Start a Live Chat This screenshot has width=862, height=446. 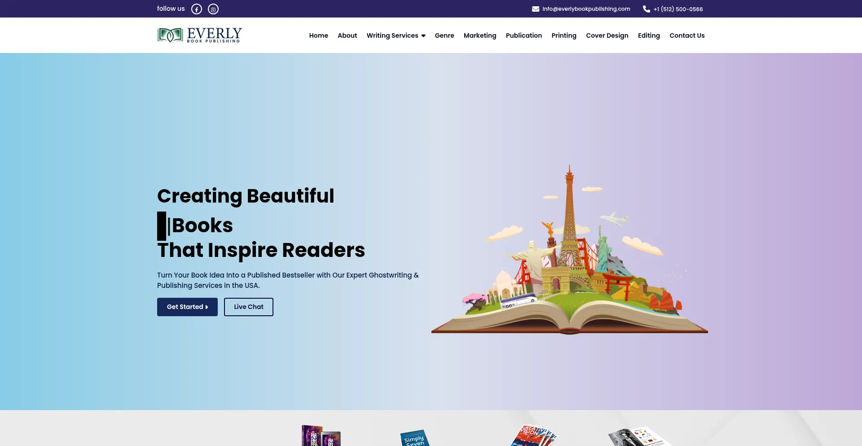[249, 307]
